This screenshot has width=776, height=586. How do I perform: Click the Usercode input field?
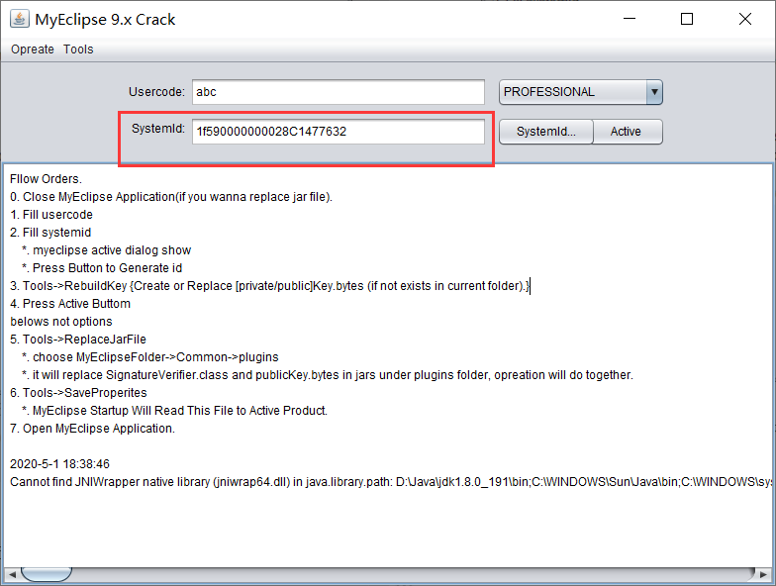click(x=339, y=92)
